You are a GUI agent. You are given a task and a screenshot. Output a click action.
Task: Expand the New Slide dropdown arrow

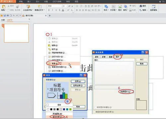pos(44,10)
